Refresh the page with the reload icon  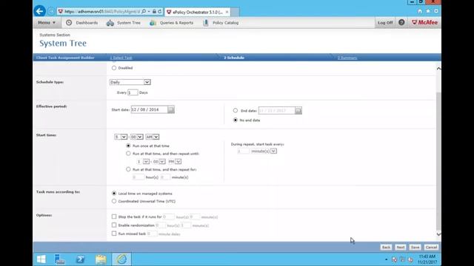(x=160, y=12)
